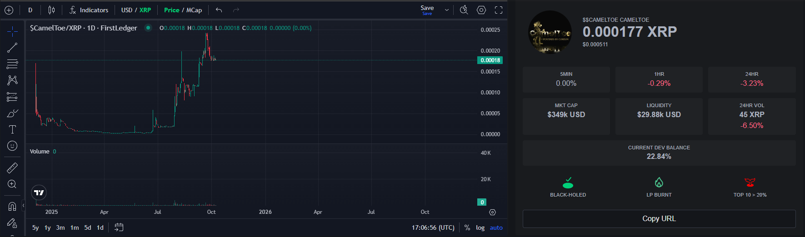Enter fullscreen chart mode
Image resolution: width=805 pixels, height=237 pixels.
[499, 10]
